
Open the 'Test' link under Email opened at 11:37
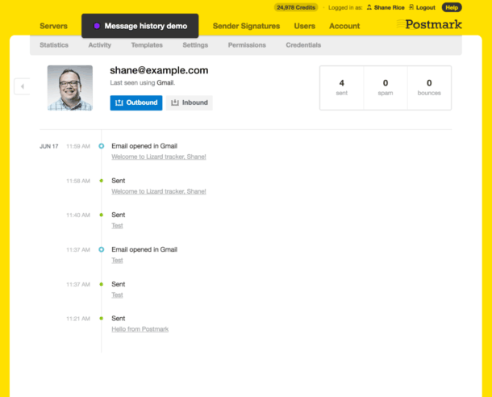pyautogui.click(x=117, y=260)
